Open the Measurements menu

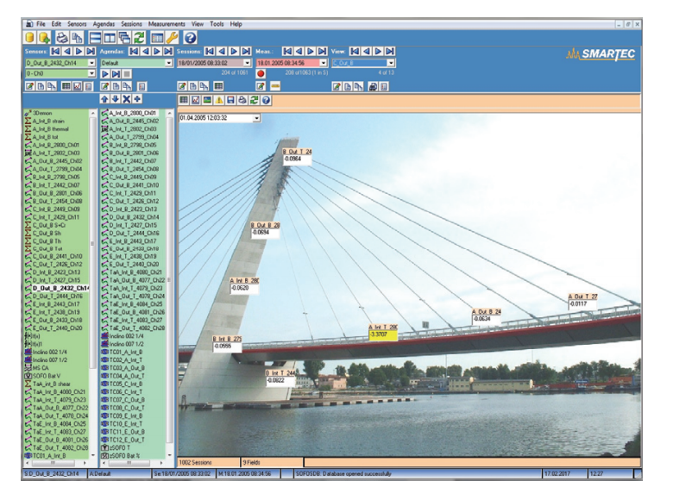click(x=167, y=24)
